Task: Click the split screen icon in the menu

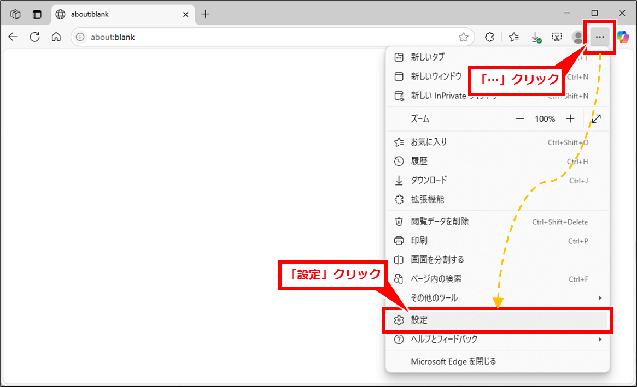Action: 399,260
